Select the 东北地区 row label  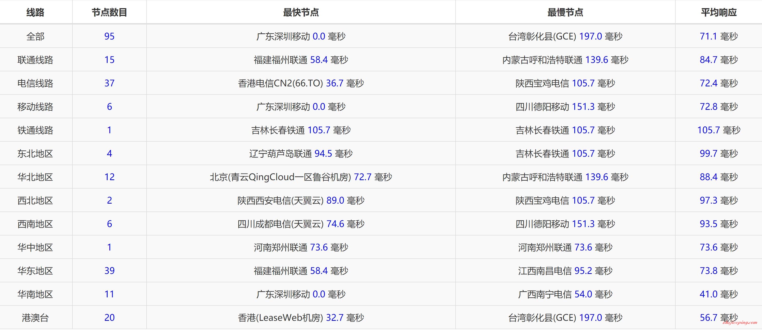pyautogui.click(x=35, y=154)
